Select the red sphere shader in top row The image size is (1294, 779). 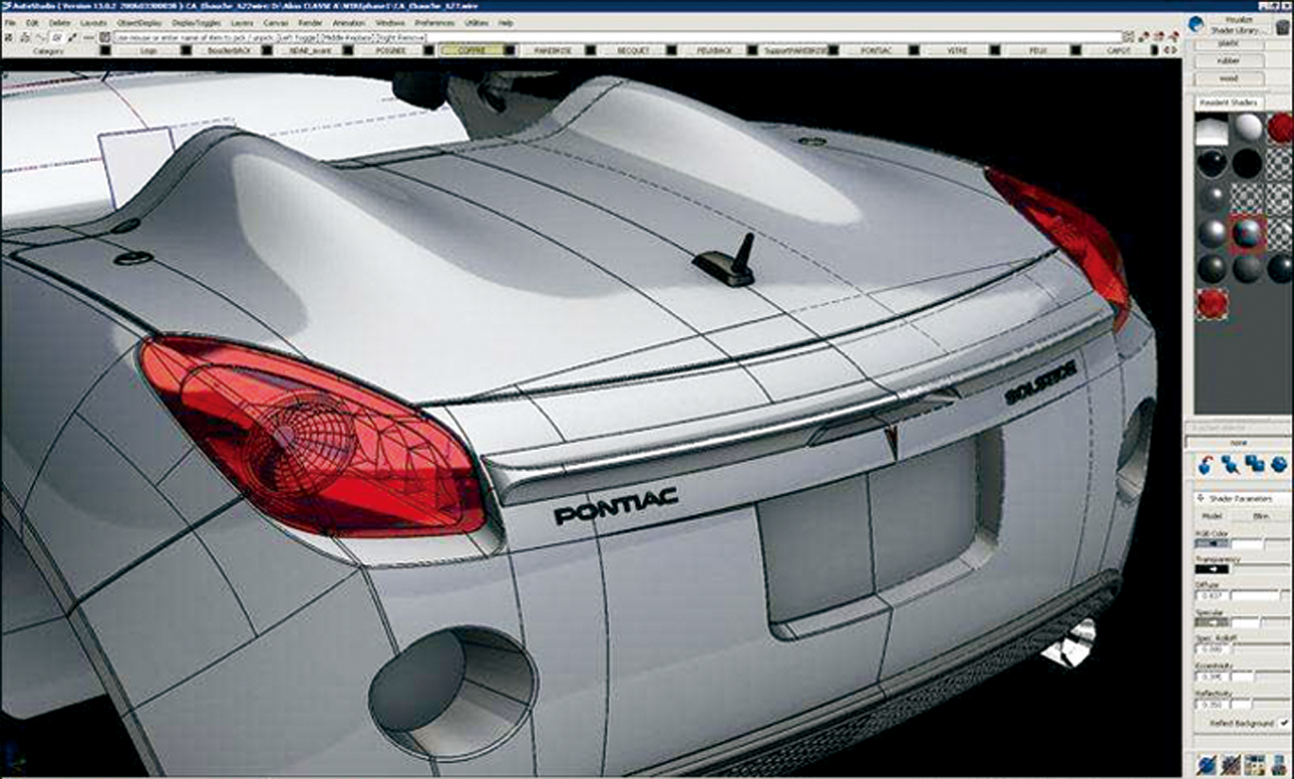pyautogui.click(x=1279, y=127)
